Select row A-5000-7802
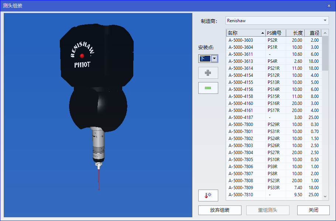Screen dimensions: 336x221 (274, 139)
